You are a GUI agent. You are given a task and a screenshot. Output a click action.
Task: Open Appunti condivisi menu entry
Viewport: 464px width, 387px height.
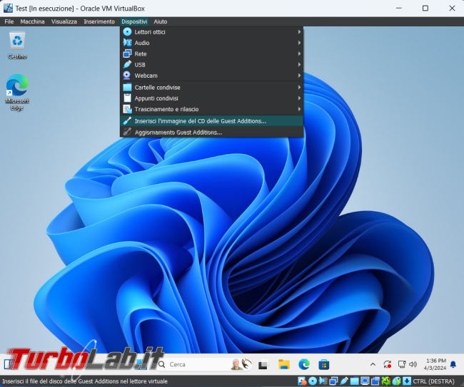click(x=211, y=98)
